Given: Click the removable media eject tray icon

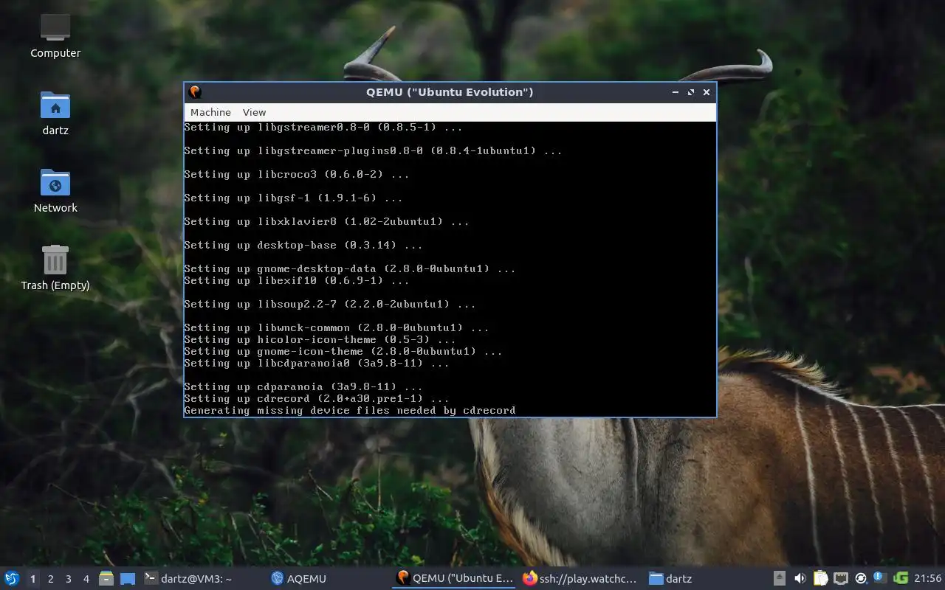Looking at the screenshot, I should 780,578.
